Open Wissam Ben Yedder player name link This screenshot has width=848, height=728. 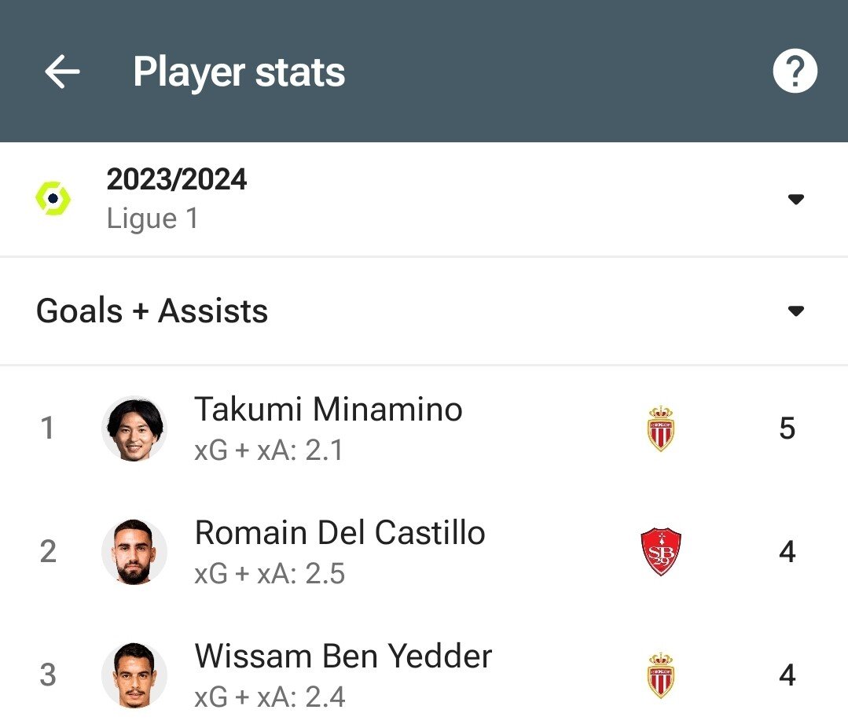343,656
